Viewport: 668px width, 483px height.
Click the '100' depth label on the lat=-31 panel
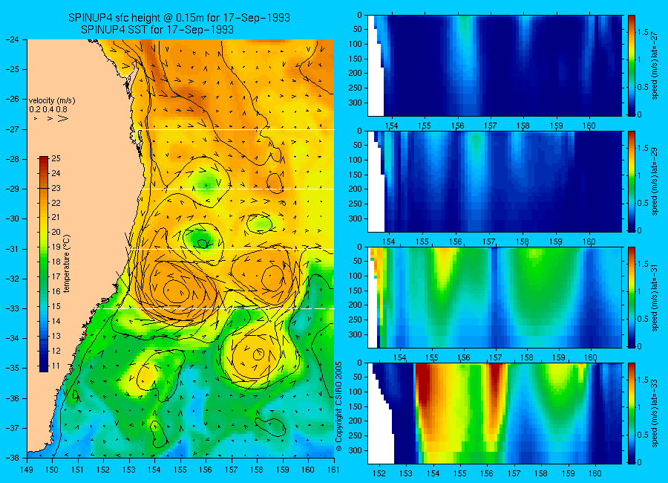point(356,276)
